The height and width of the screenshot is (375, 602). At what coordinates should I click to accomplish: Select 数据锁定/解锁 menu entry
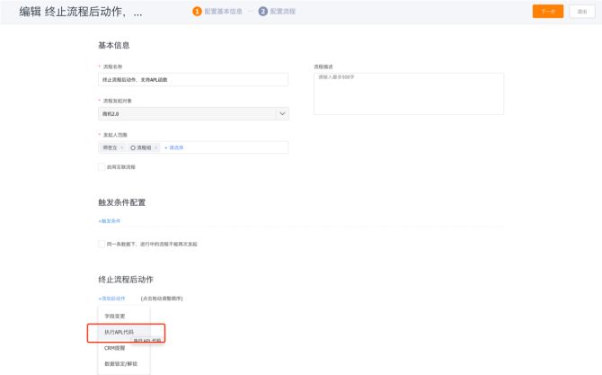pos(121,363)
